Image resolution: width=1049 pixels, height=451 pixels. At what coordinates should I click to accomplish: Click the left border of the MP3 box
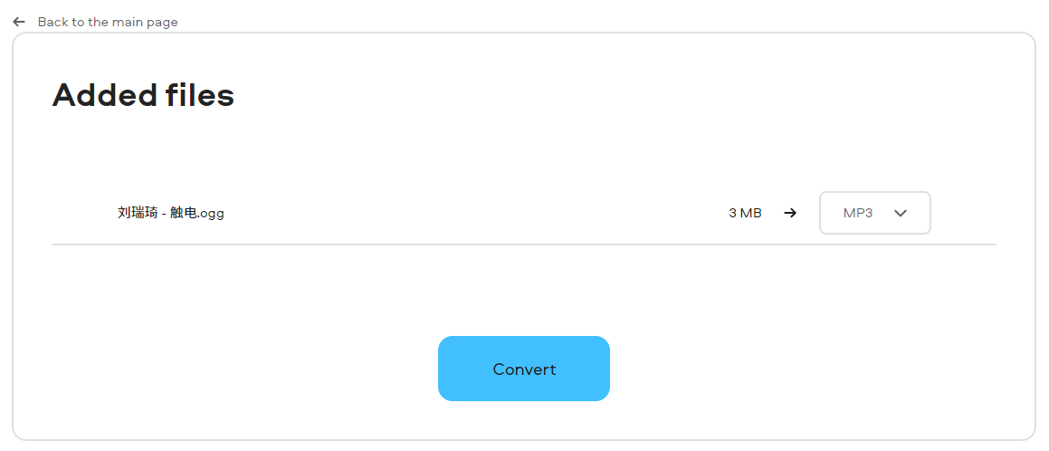pos(820,214)
